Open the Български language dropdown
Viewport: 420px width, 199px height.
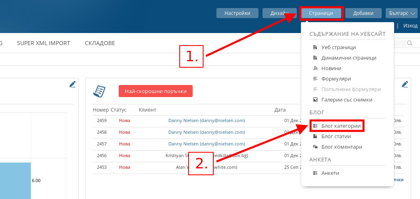[x=401, y=13]
